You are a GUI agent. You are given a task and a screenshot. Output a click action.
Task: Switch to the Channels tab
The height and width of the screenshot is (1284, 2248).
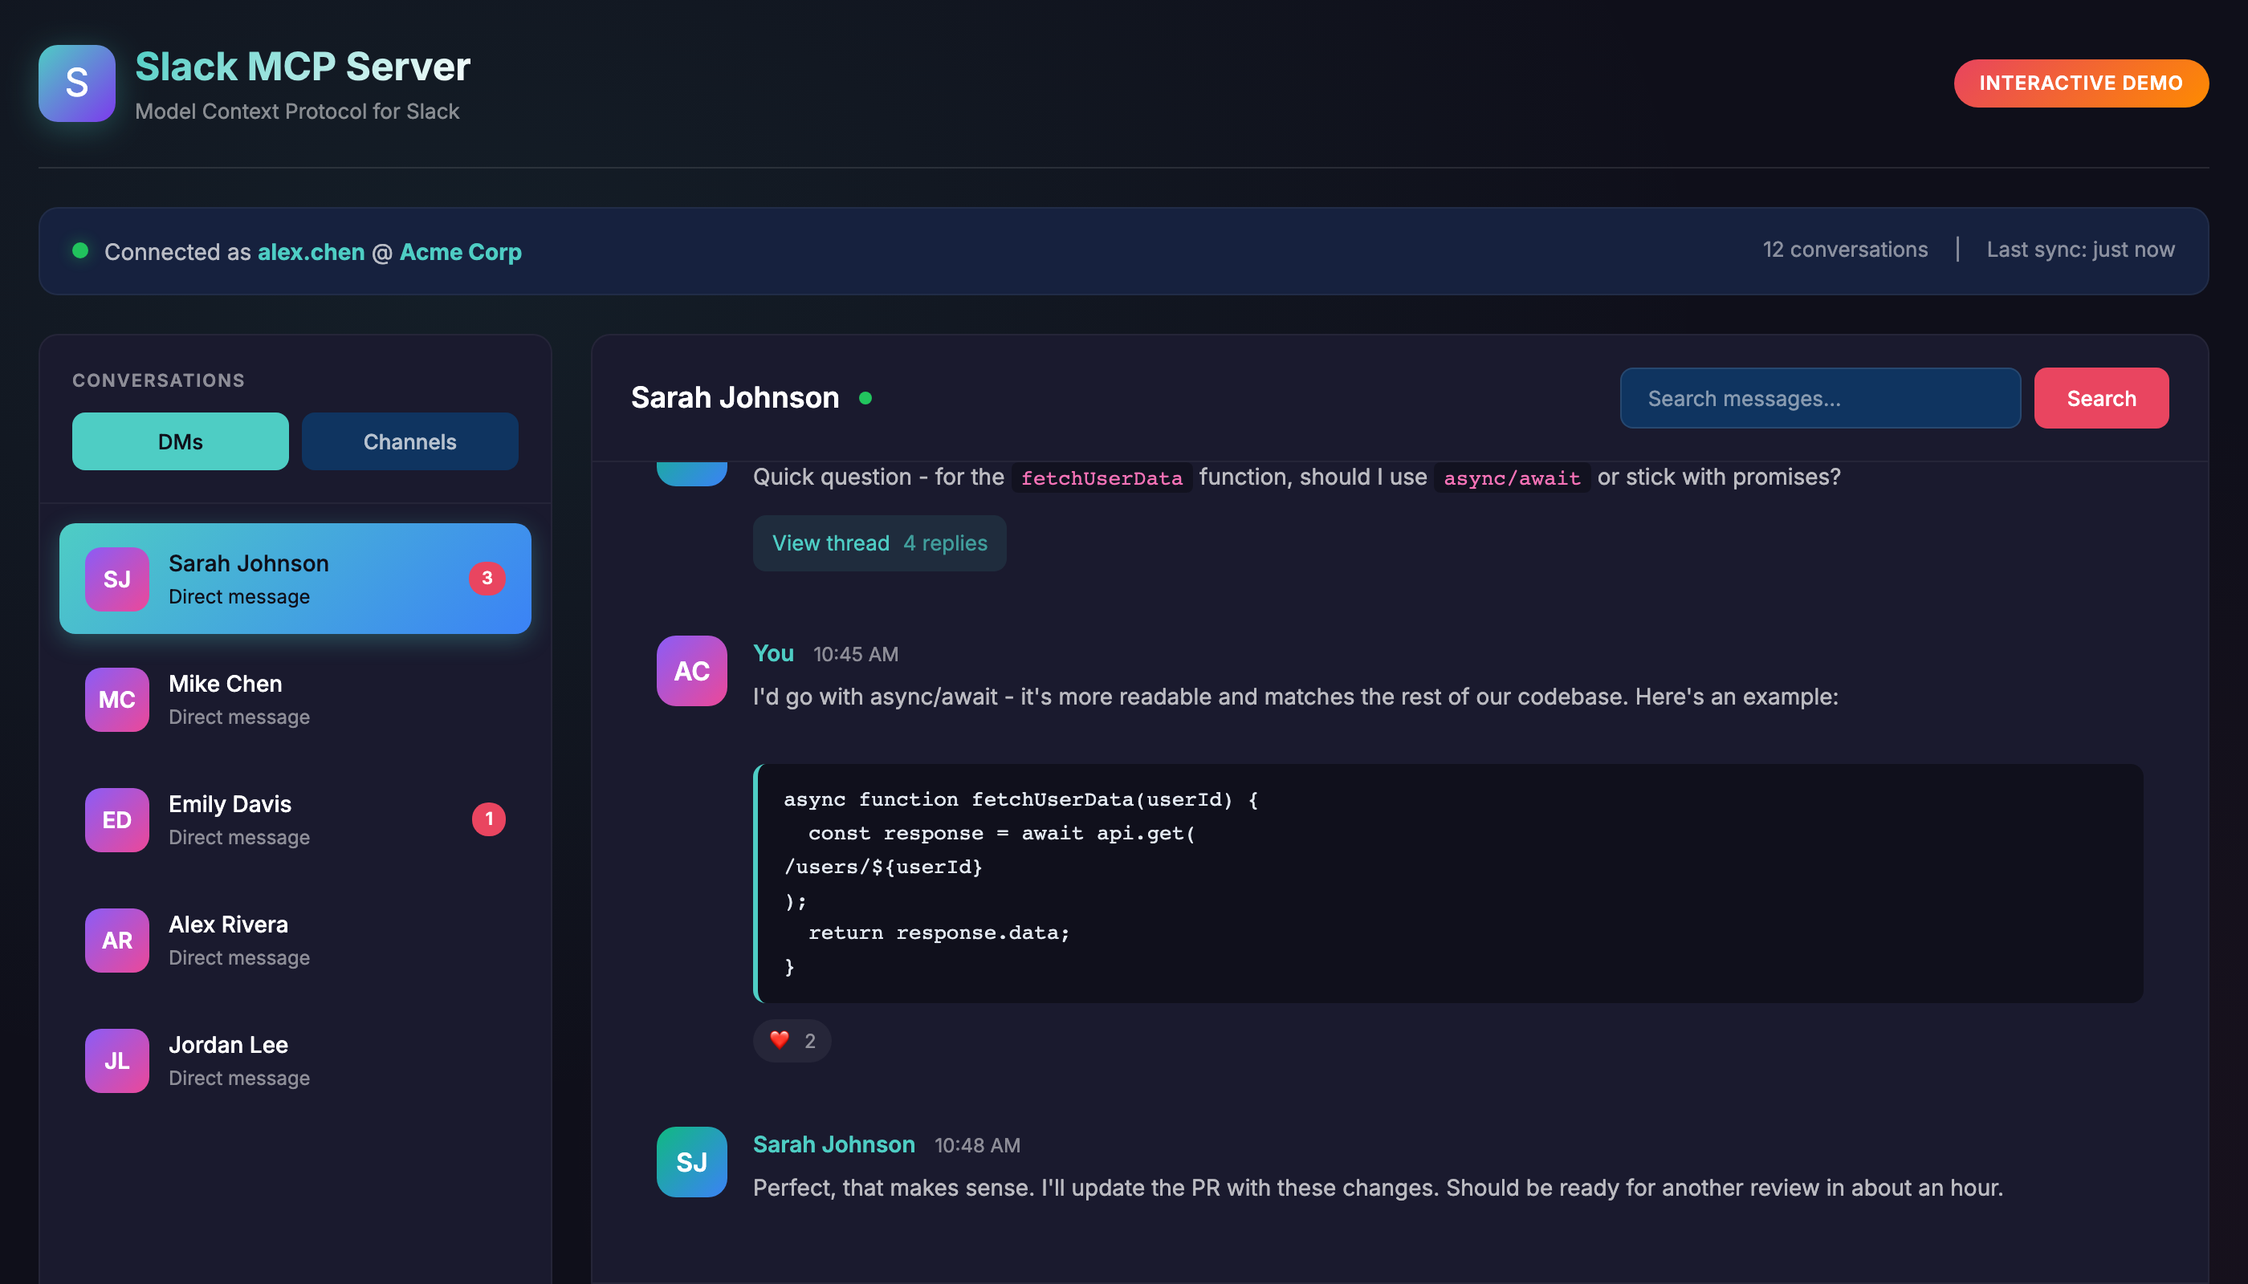tap(409, 441)
